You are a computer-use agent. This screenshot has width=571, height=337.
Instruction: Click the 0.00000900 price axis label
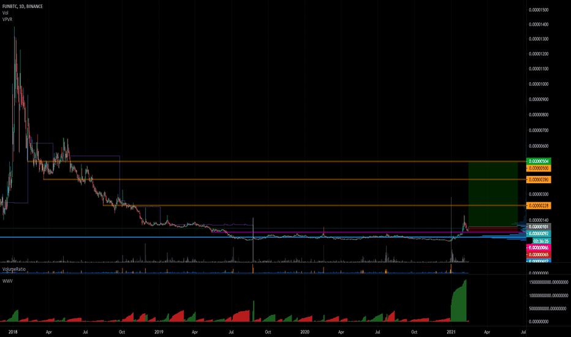click(x=539, y=99)
